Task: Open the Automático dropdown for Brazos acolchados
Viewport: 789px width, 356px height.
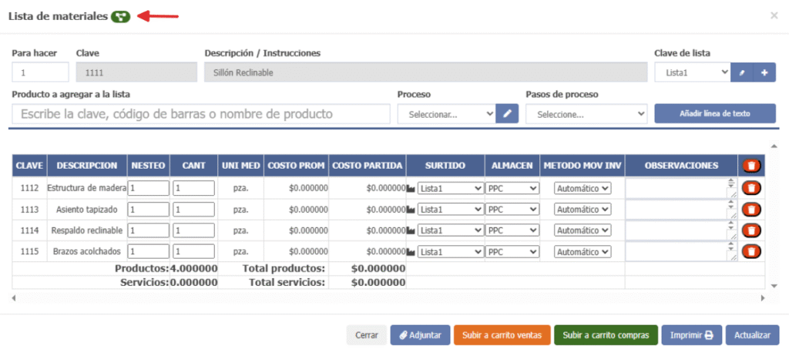Action: [x=583, y=252]
